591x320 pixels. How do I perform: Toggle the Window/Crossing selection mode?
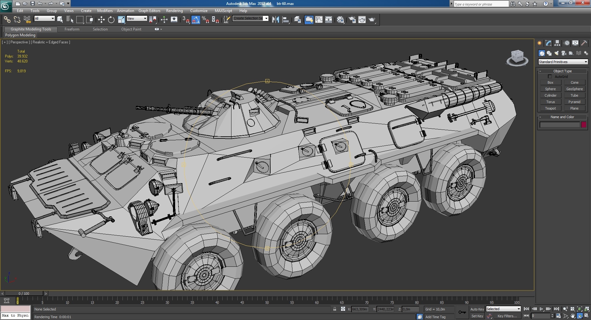(x=90, y=20)
